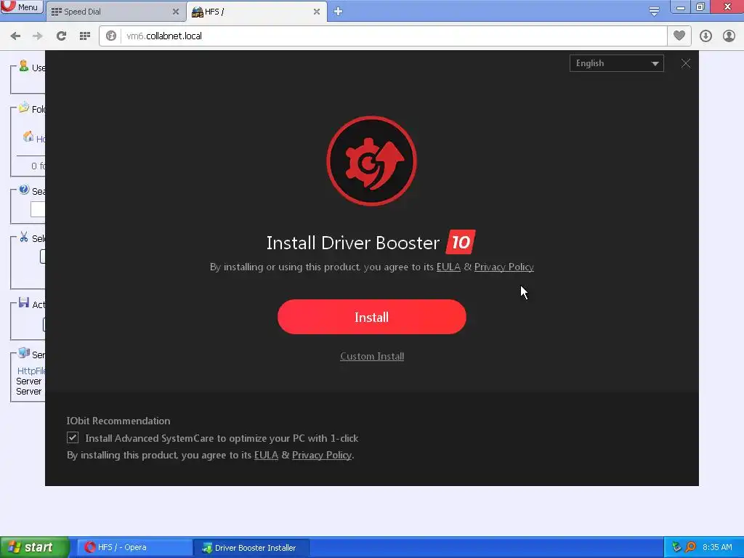Switch to the HFS / tab

pos(256,12)
